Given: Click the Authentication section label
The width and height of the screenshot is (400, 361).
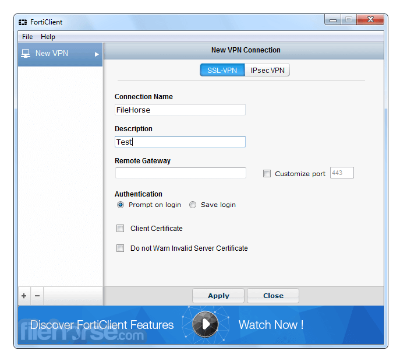Looking at the screenshot, I should (139, 194).
